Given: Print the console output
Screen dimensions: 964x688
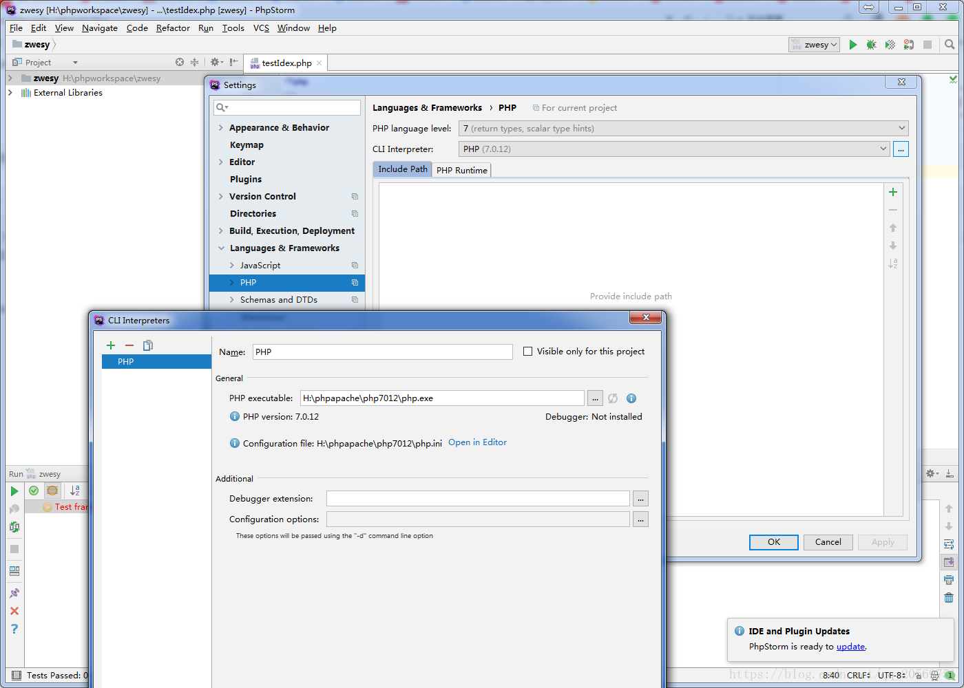Looking at the screenshot, I should coord(949,580).
